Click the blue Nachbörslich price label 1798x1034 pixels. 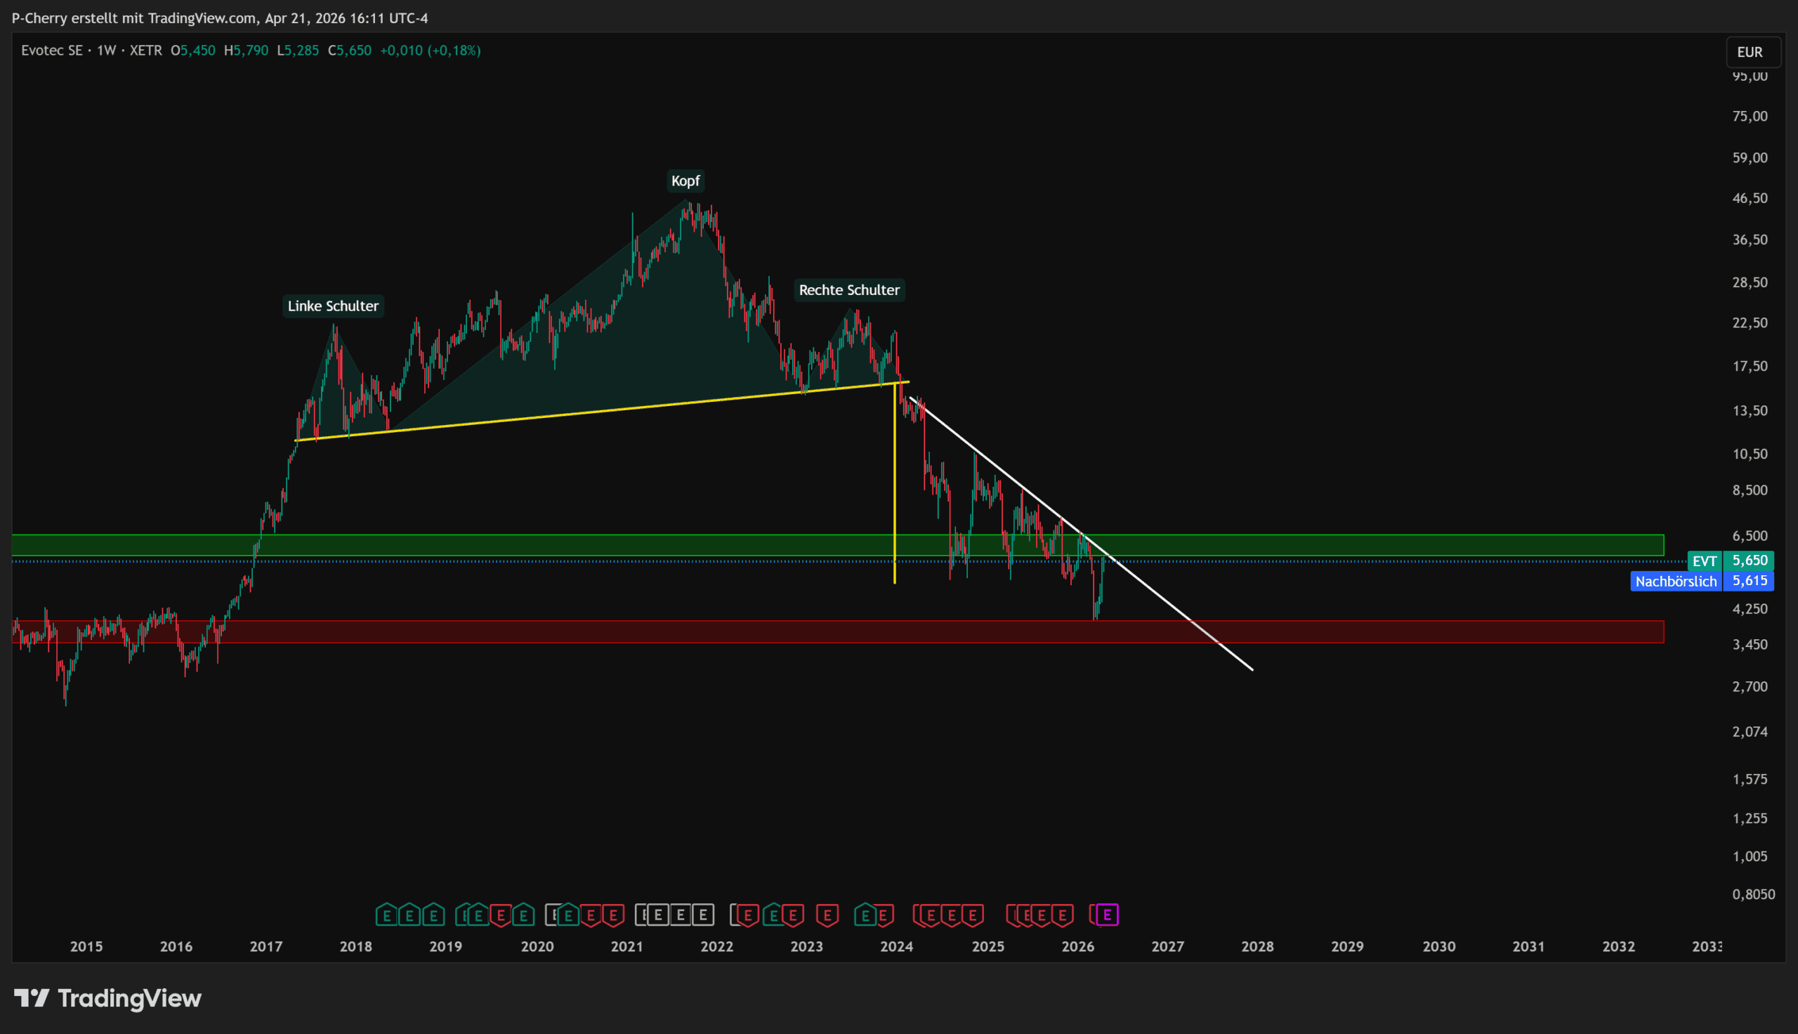pos(1675,582)
